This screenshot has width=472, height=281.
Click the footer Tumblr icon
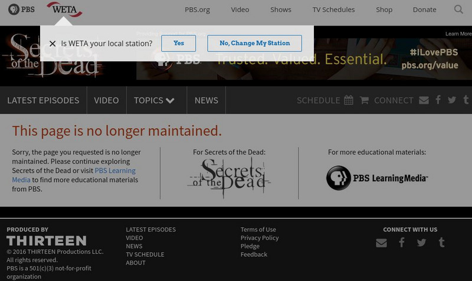pos(441,242)
